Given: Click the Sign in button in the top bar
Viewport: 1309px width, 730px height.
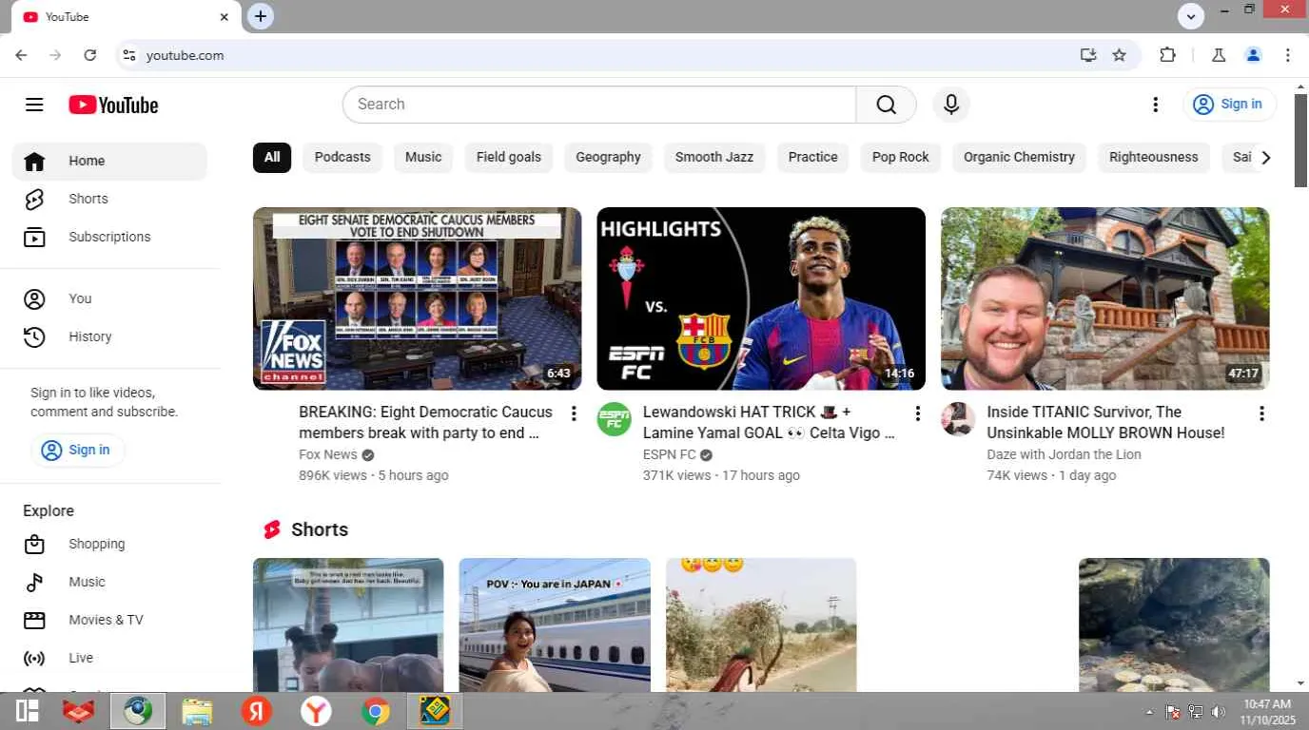Looking at the screenshot, I should (x=1229, y=105).
